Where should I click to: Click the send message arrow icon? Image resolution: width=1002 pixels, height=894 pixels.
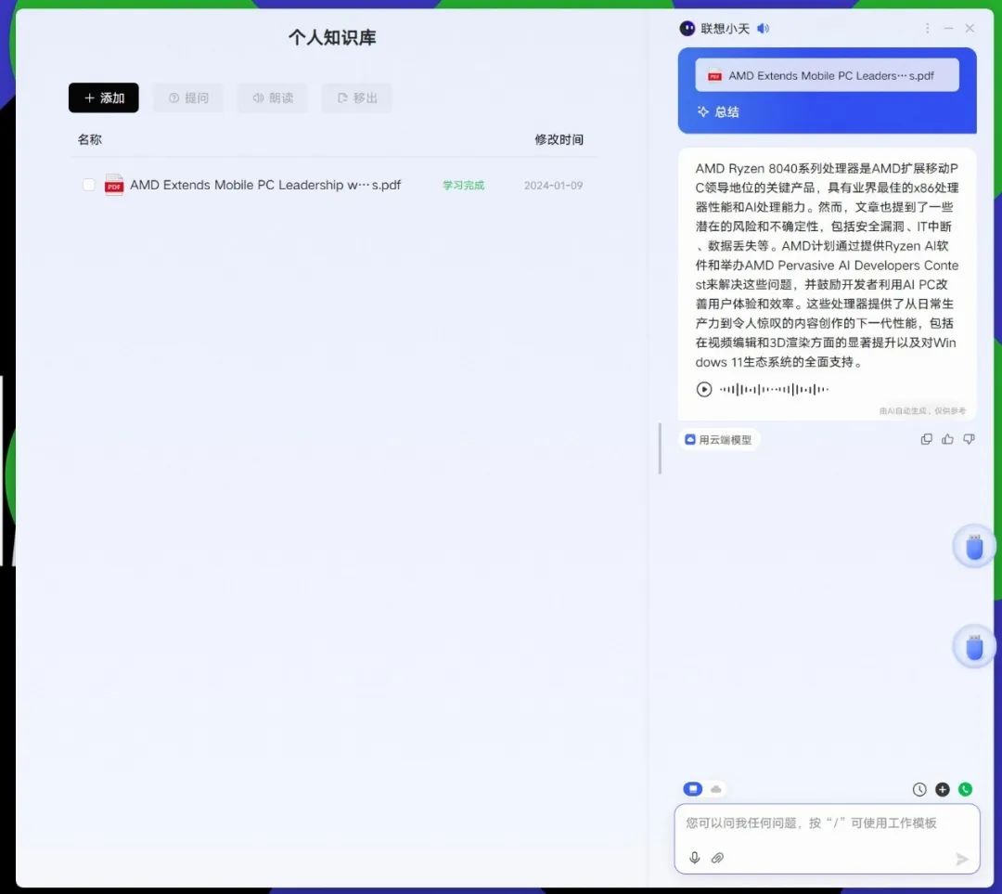click(962, 859)
